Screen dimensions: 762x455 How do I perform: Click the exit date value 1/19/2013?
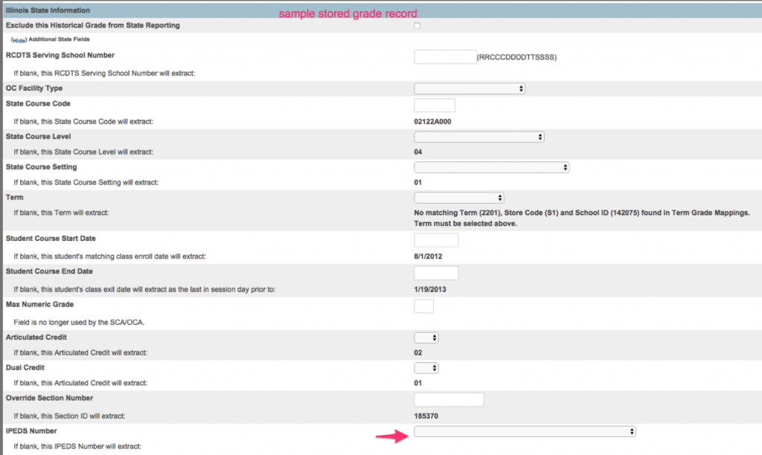[x=430, y=289]
